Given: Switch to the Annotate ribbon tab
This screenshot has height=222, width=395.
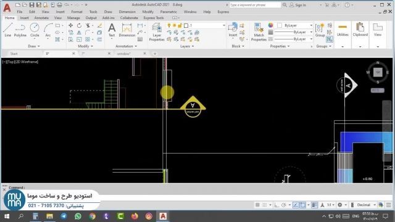Looking at the screenshot, I should 41,18.
